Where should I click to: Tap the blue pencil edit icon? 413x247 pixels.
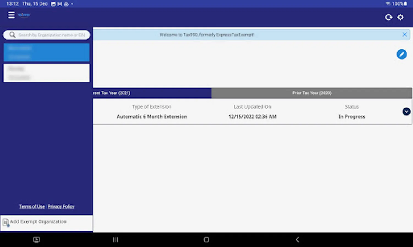401,54
